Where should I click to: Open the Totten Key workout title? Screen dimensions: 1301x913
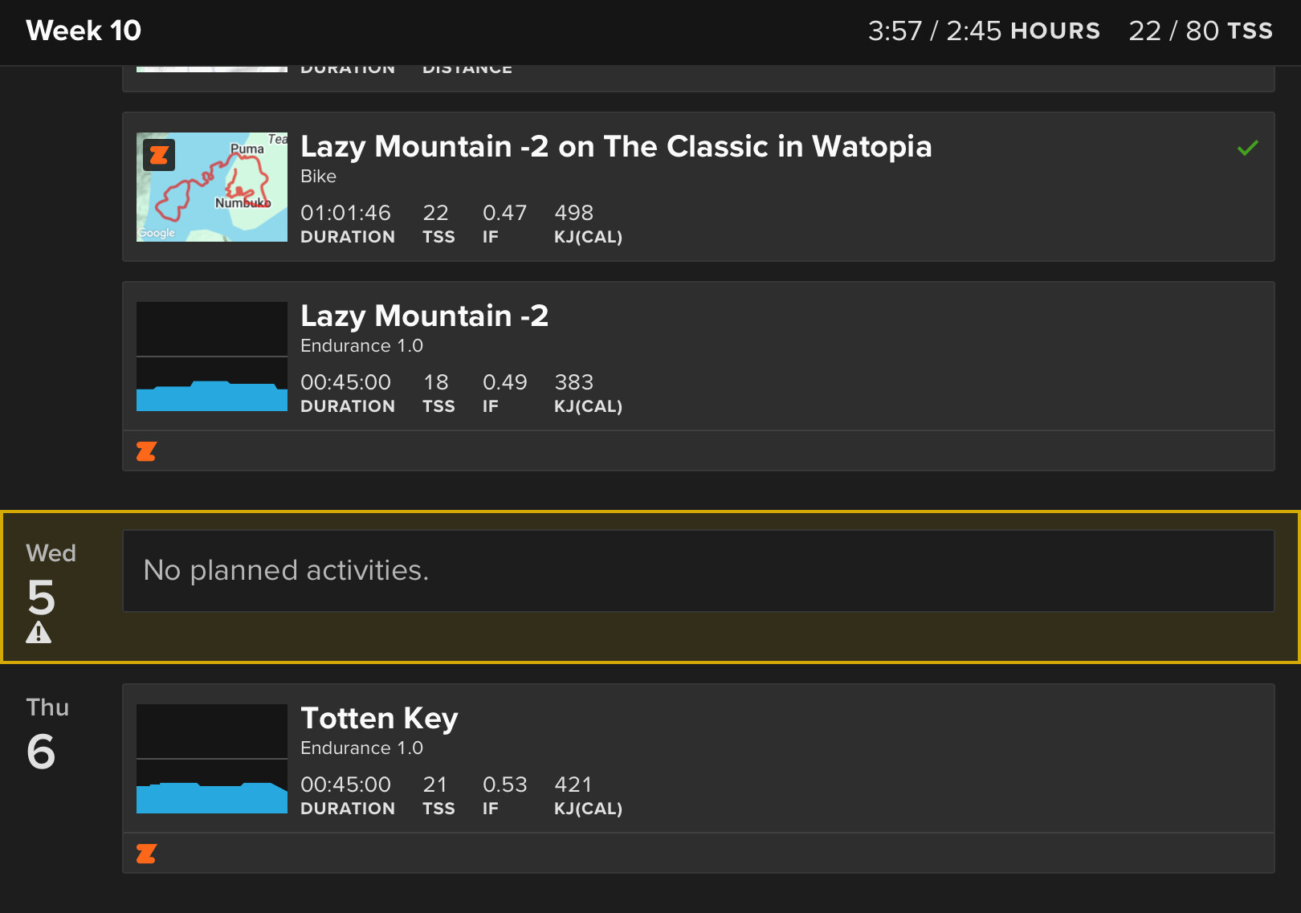coord(379,719)
